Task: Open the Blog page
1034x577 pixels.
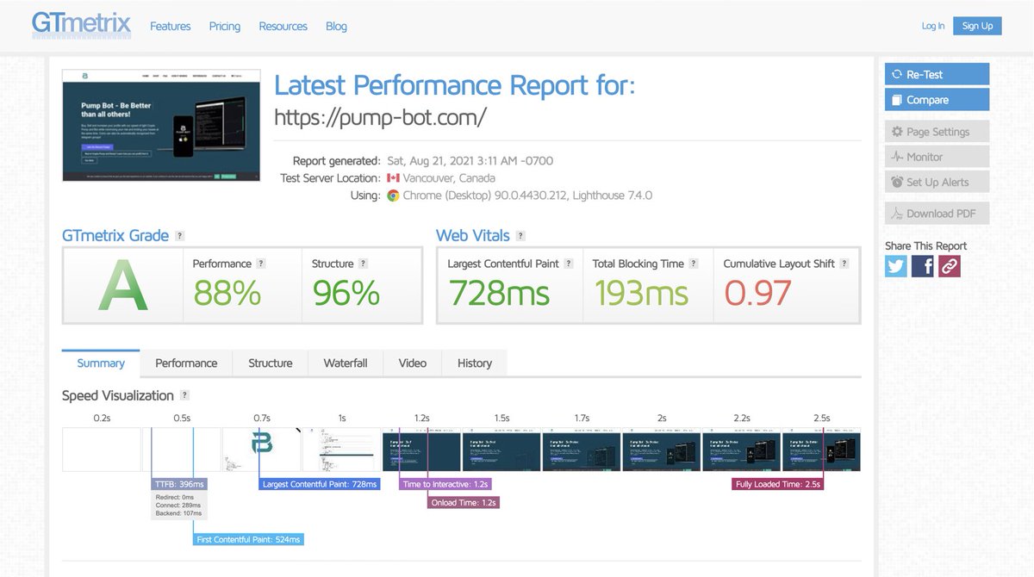Action: (x=336, y=26)
